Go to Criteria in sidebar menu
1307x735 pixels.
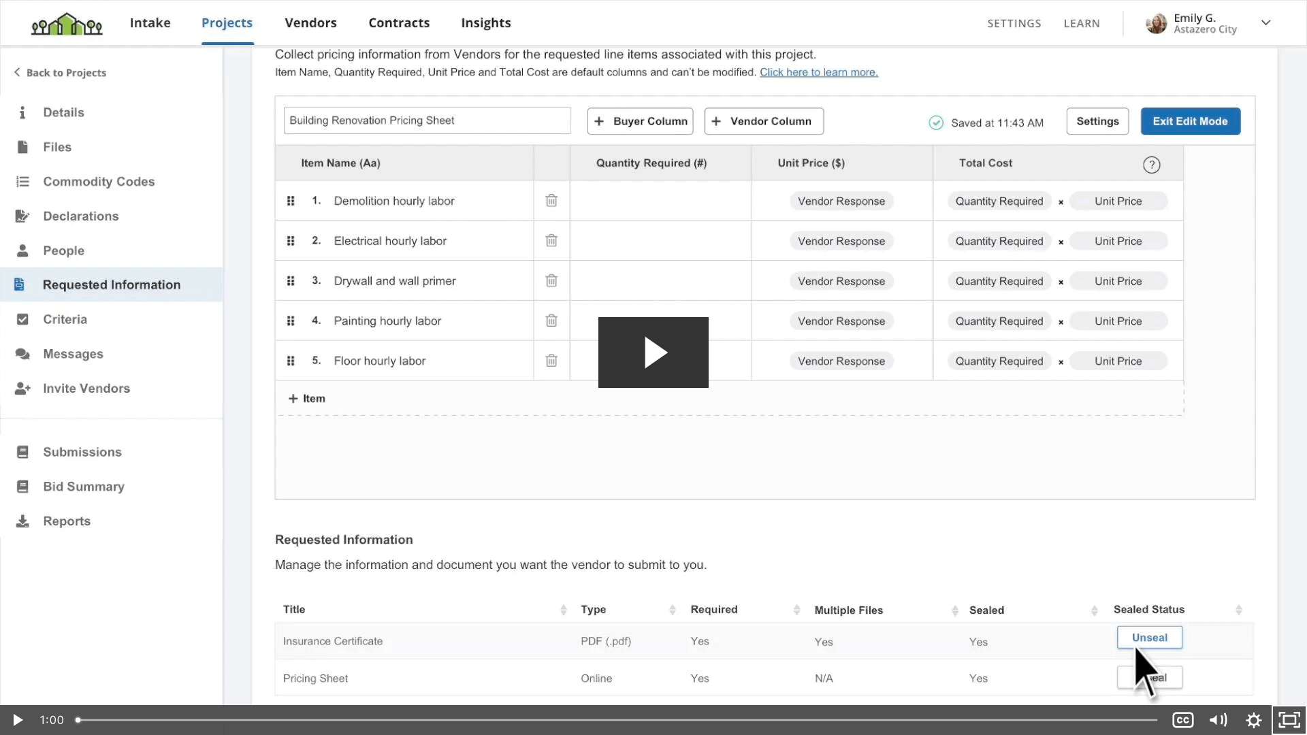tap(65, 319)
